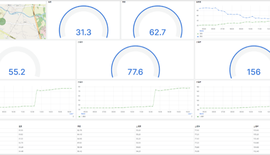Sort the middle chart legend by the Last column
270x155 pixels.
click(x=189, y=114)
